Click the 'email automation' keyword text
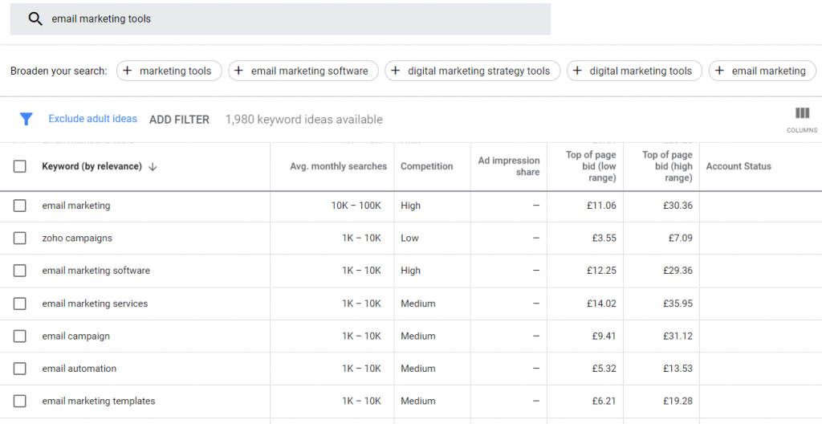This screenshot has width=822, height=424. [79, 369]
